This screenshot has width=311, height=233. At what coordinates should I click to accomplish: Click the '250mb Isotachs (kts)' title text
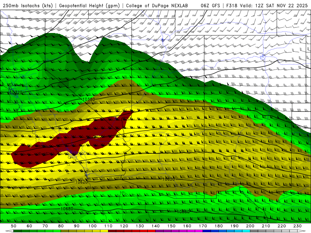(x=28, y=5)
